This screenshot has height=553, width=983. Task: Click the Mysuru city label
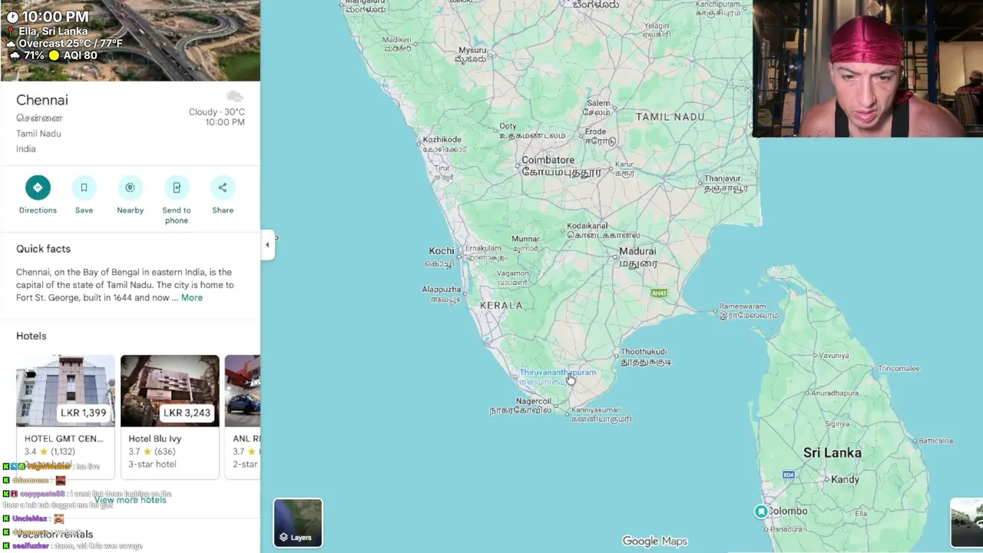472,51
